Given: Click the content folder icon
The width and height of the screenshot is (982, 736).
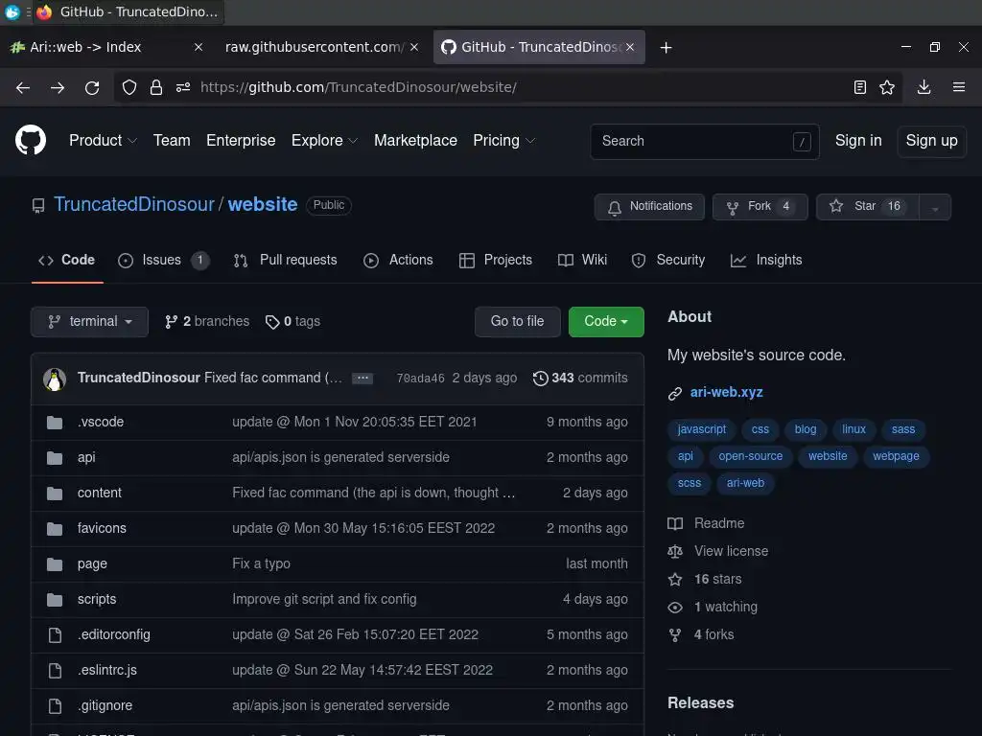Looking at the screenshot, I should point(55,494).
